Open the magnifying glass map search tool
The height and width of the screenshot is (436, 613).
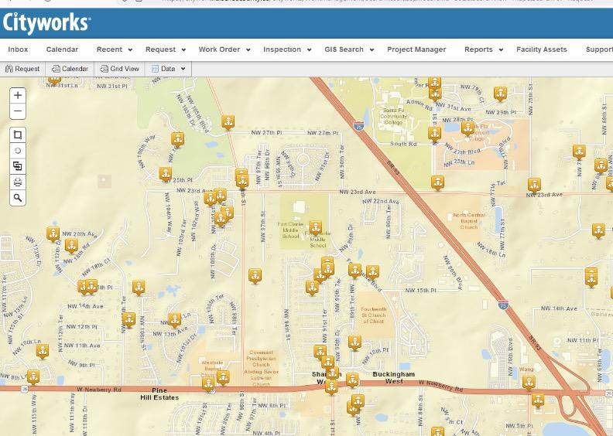(x=18, y=197)
